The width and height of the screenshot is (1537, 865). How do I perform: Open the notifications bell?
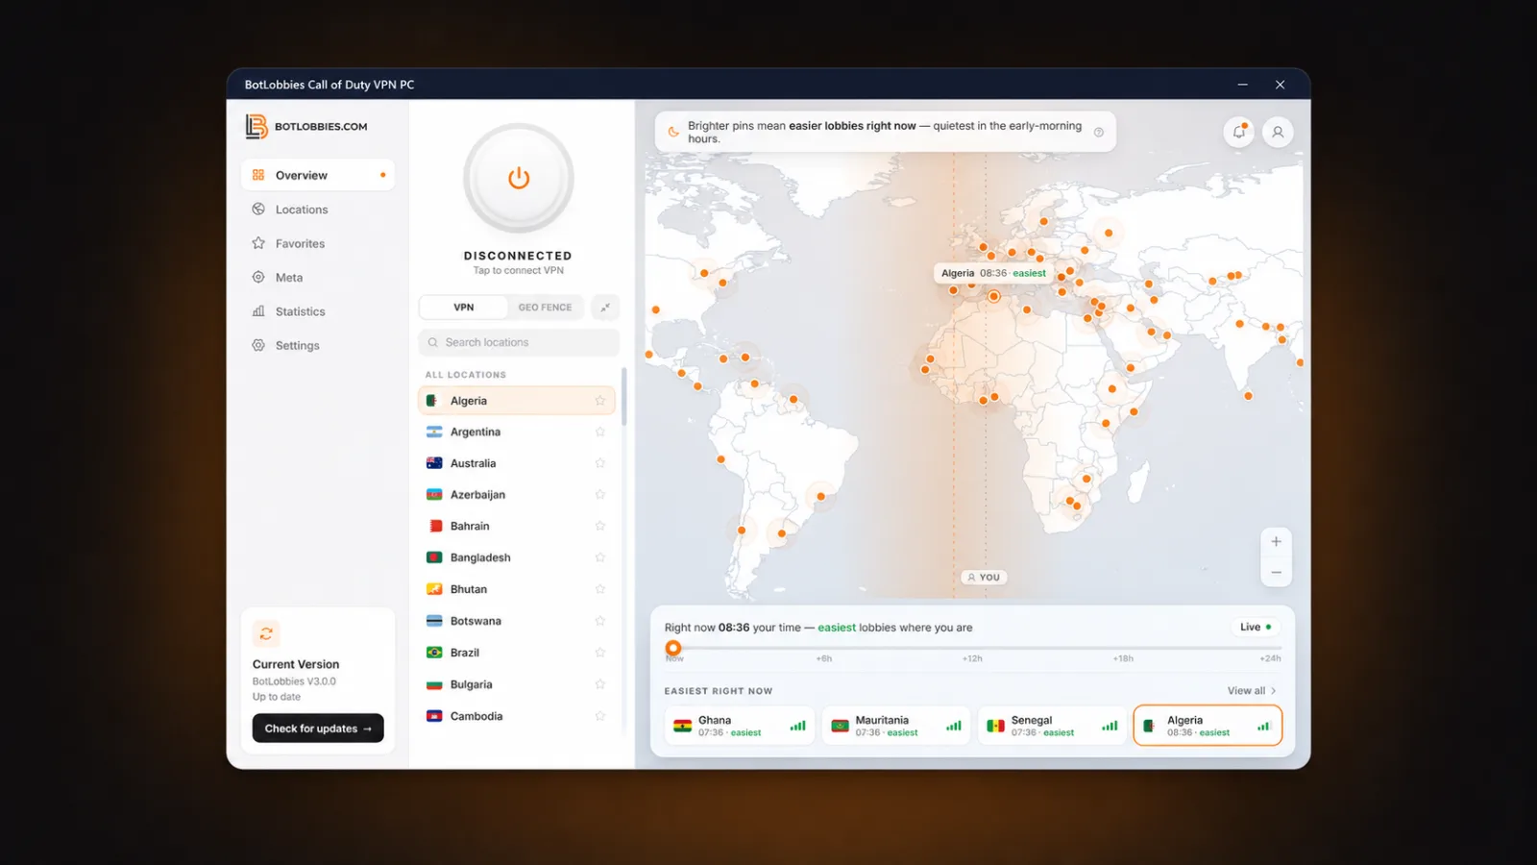tap(1239, 132)
